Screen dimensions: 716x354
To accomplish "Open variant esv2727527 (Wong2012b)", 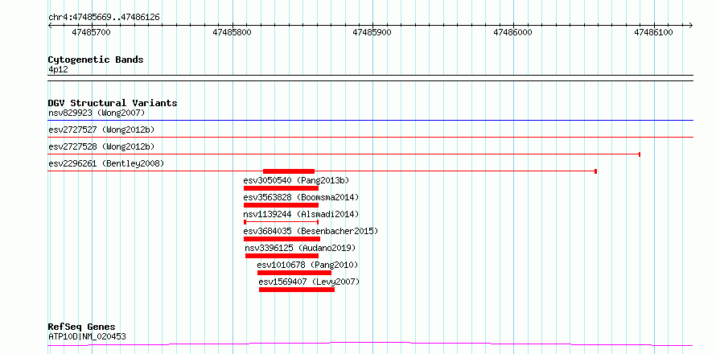I will [x=101, y=130].
